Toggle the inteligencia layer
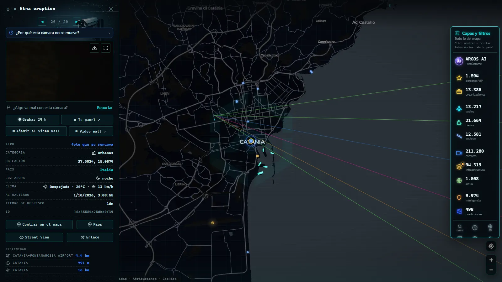 click(x=475, y=198)
